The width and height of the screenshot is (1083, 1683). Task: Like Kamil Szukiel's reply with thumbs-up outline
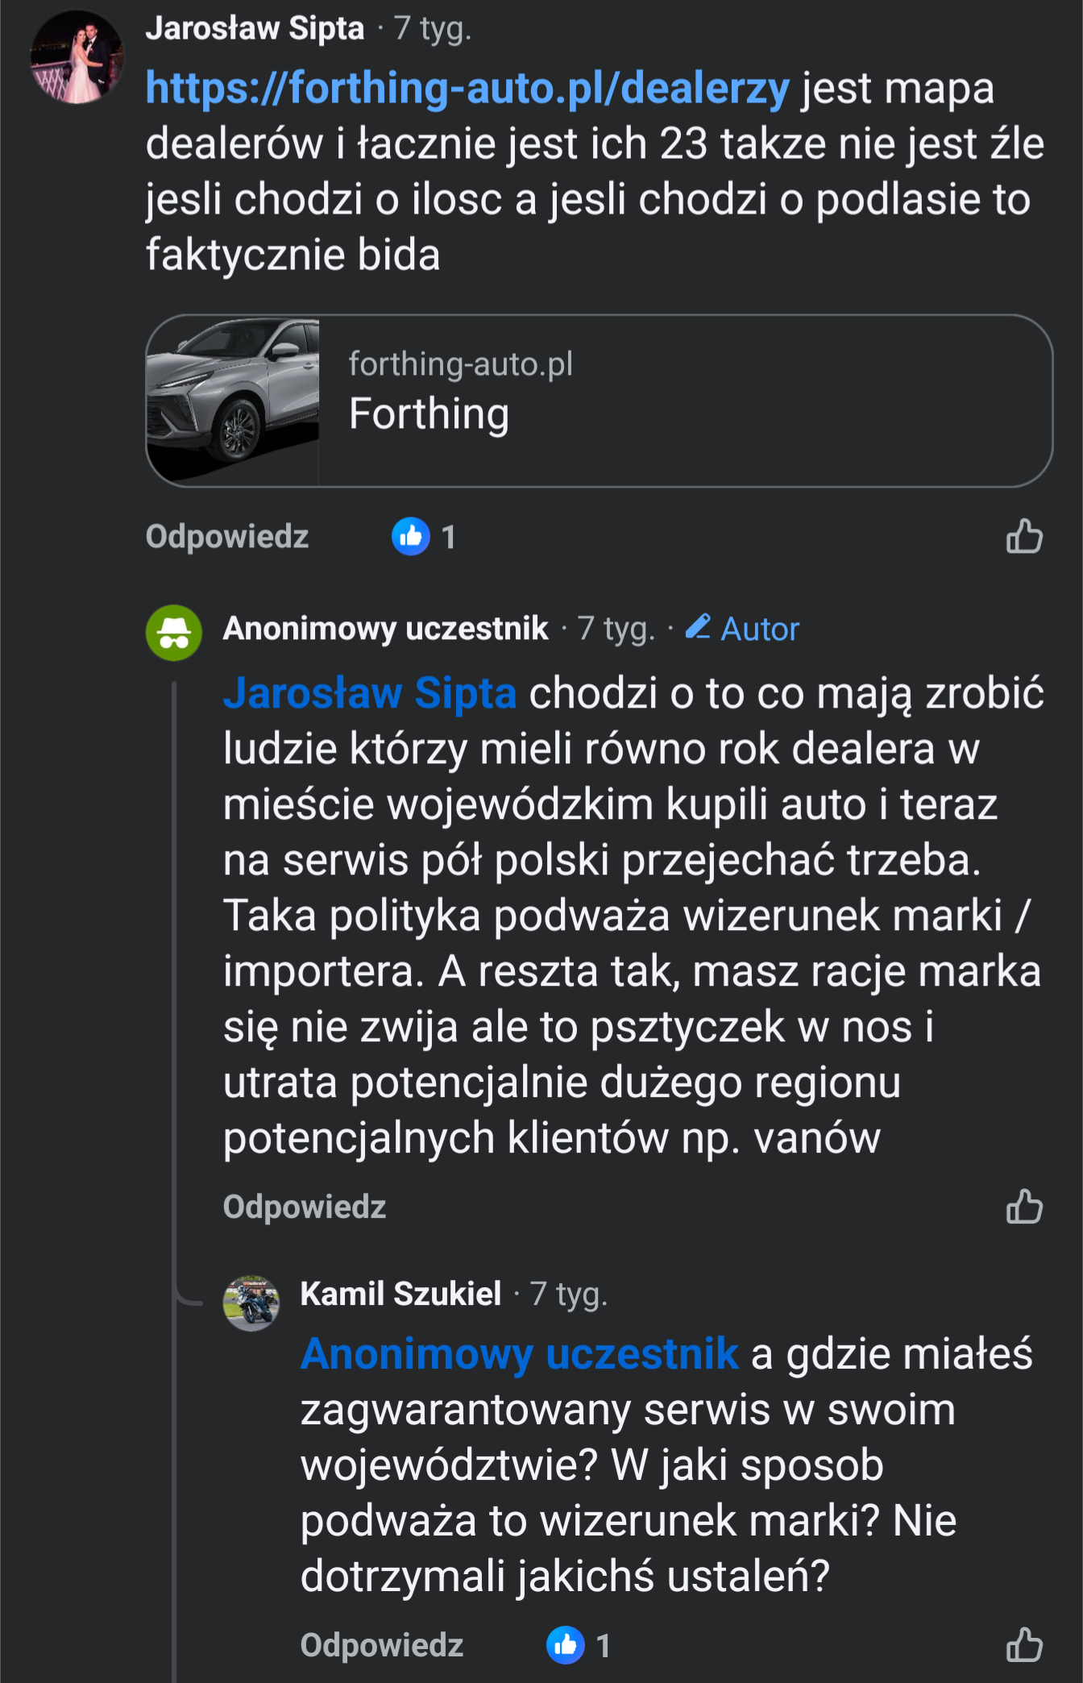click(1024, 1644)
